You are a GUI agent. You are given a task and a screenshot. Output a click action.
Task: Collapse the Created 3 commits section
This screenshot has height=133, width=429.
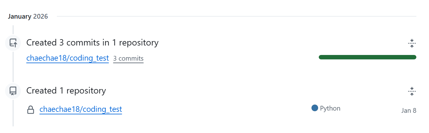pyautogui.click(x=412, y=43)
